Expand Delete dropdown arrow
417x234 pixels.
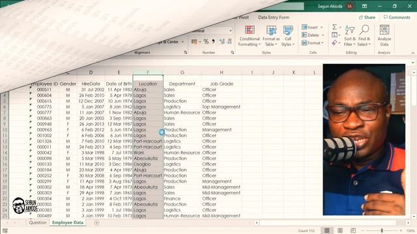pos(323,35)
